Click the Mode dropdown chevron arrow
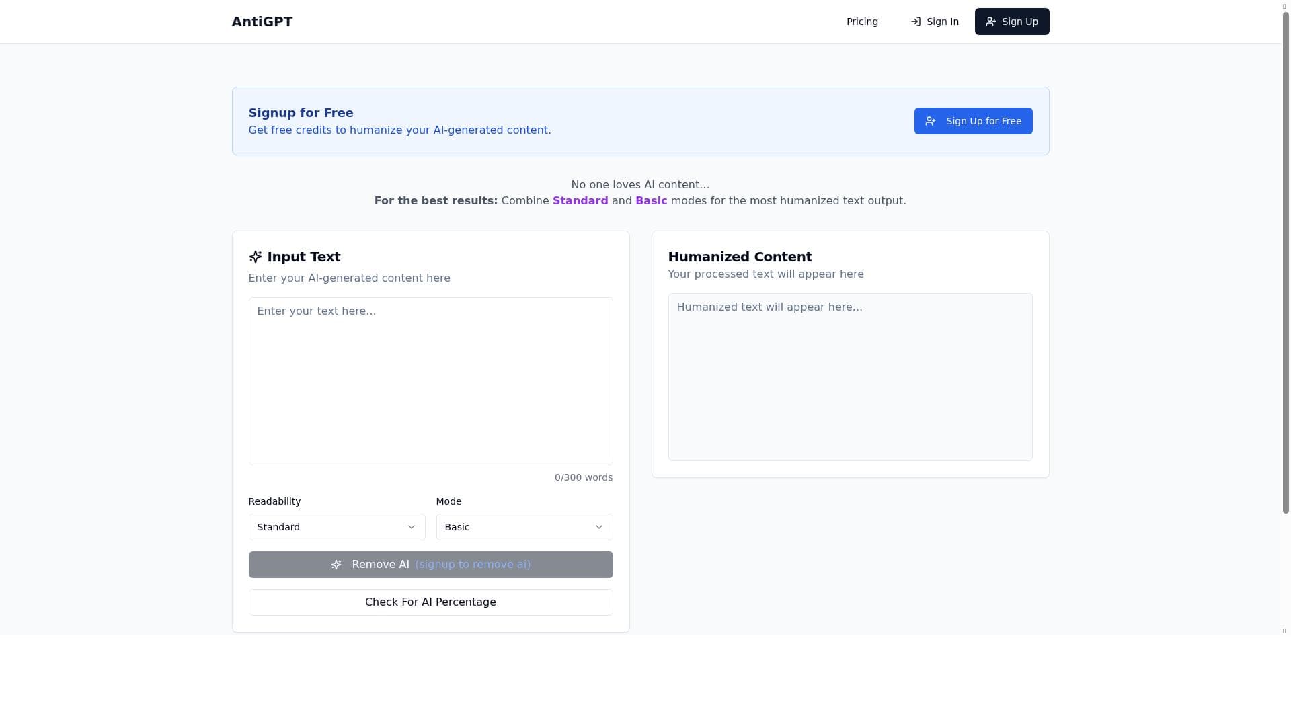Viewport: 1291px width, 726px height. (x=599, y=527)
